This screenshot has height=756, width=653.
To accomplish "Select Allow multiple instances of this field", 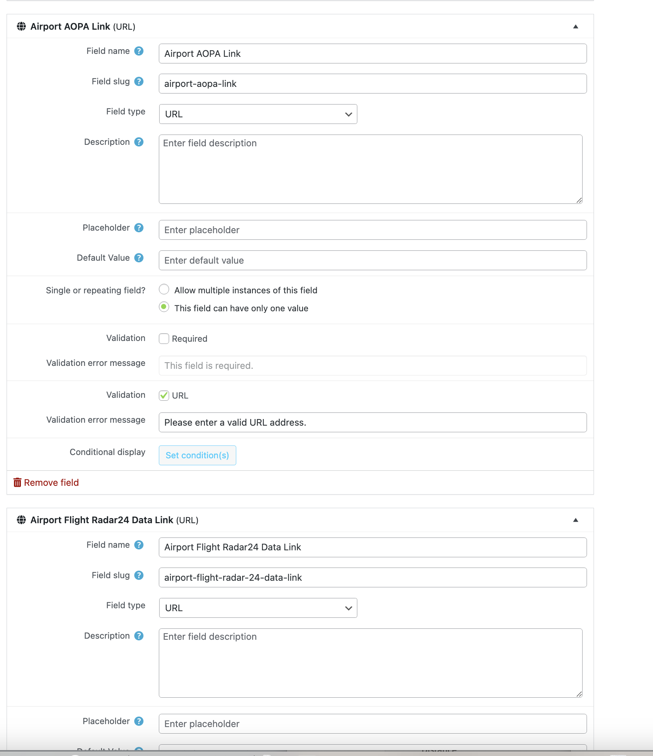I will pyautogui.click(x=164, y=289).
